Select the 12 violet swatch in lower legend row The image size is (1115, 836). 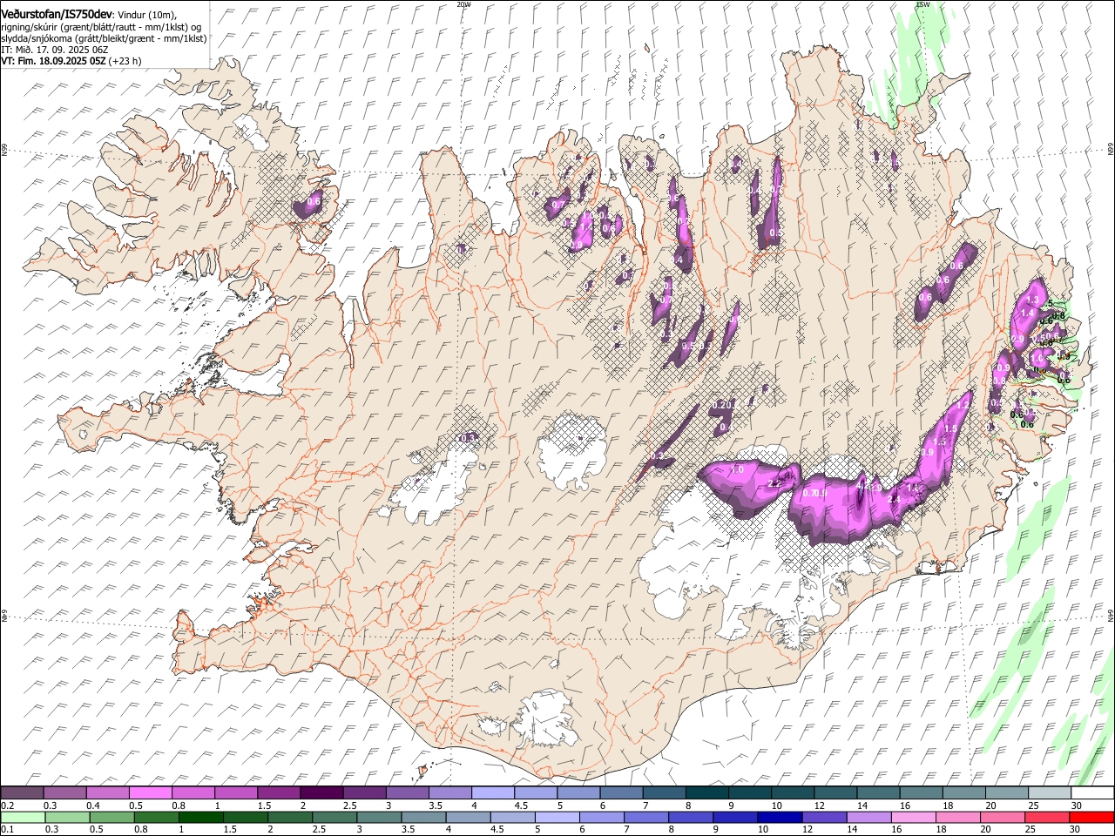[825, 817]
